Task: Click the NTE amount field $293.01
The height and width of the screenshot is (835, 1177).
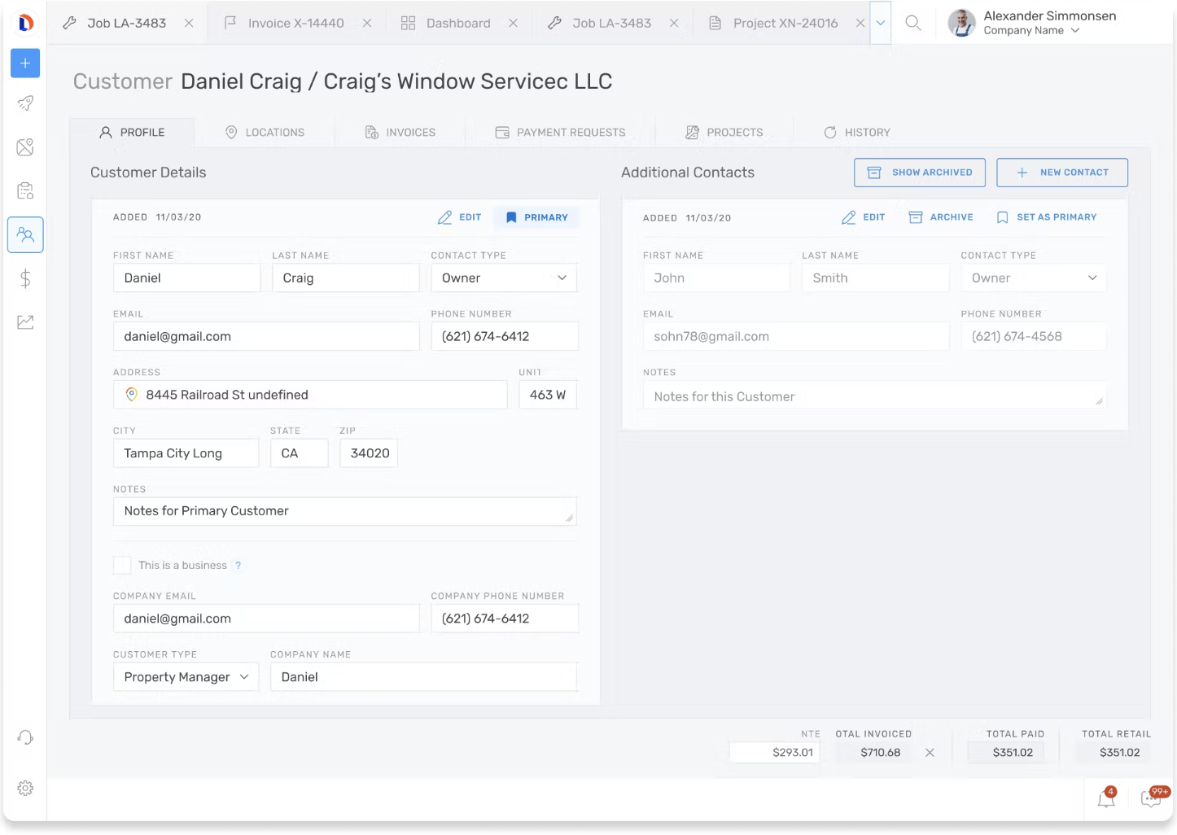Action: [774, 753]
